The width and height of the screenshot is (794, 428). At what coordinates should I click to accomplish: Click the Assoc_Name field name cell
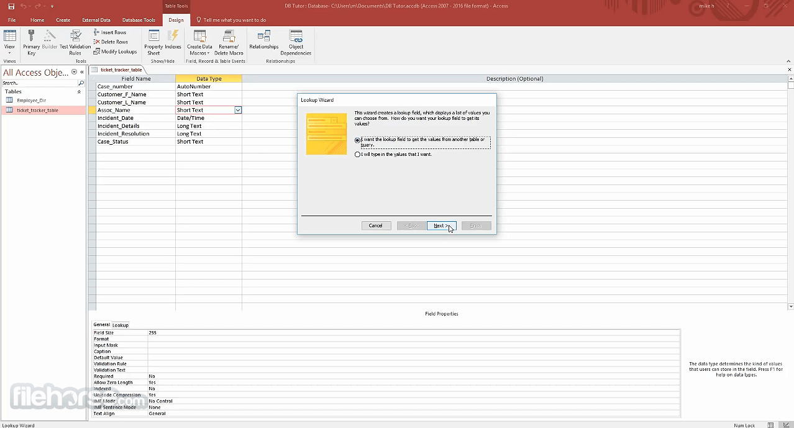135,110
